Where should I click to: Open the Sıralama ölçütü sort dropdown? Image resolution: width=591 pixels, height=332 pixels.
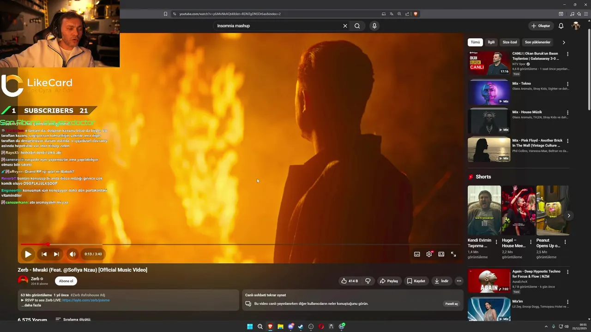pyautogui.click(x=73, y=320)
